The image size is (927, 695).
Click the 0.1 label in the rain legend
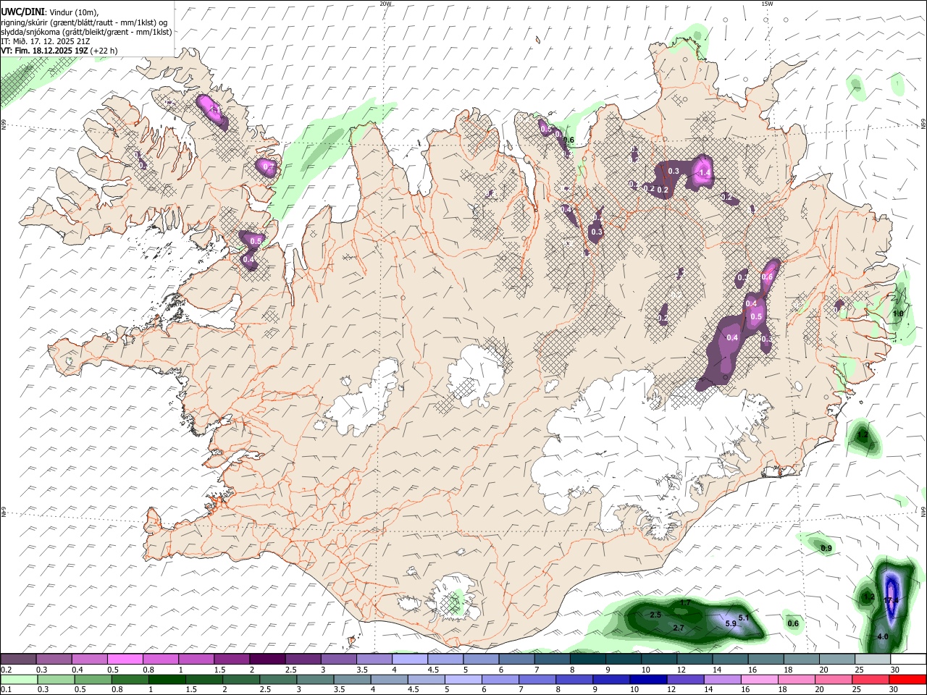tap(7, 689)
